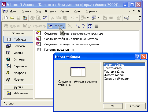Switch to Large icons view
148x112 pixels.
[78, 26]
